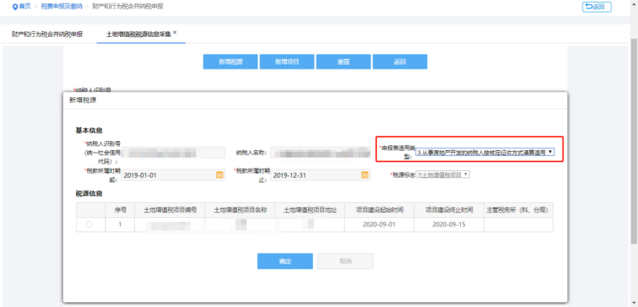Close the 土地增值税税源信息采集 tab
The image size is (638, 307).
click(175, 32)
